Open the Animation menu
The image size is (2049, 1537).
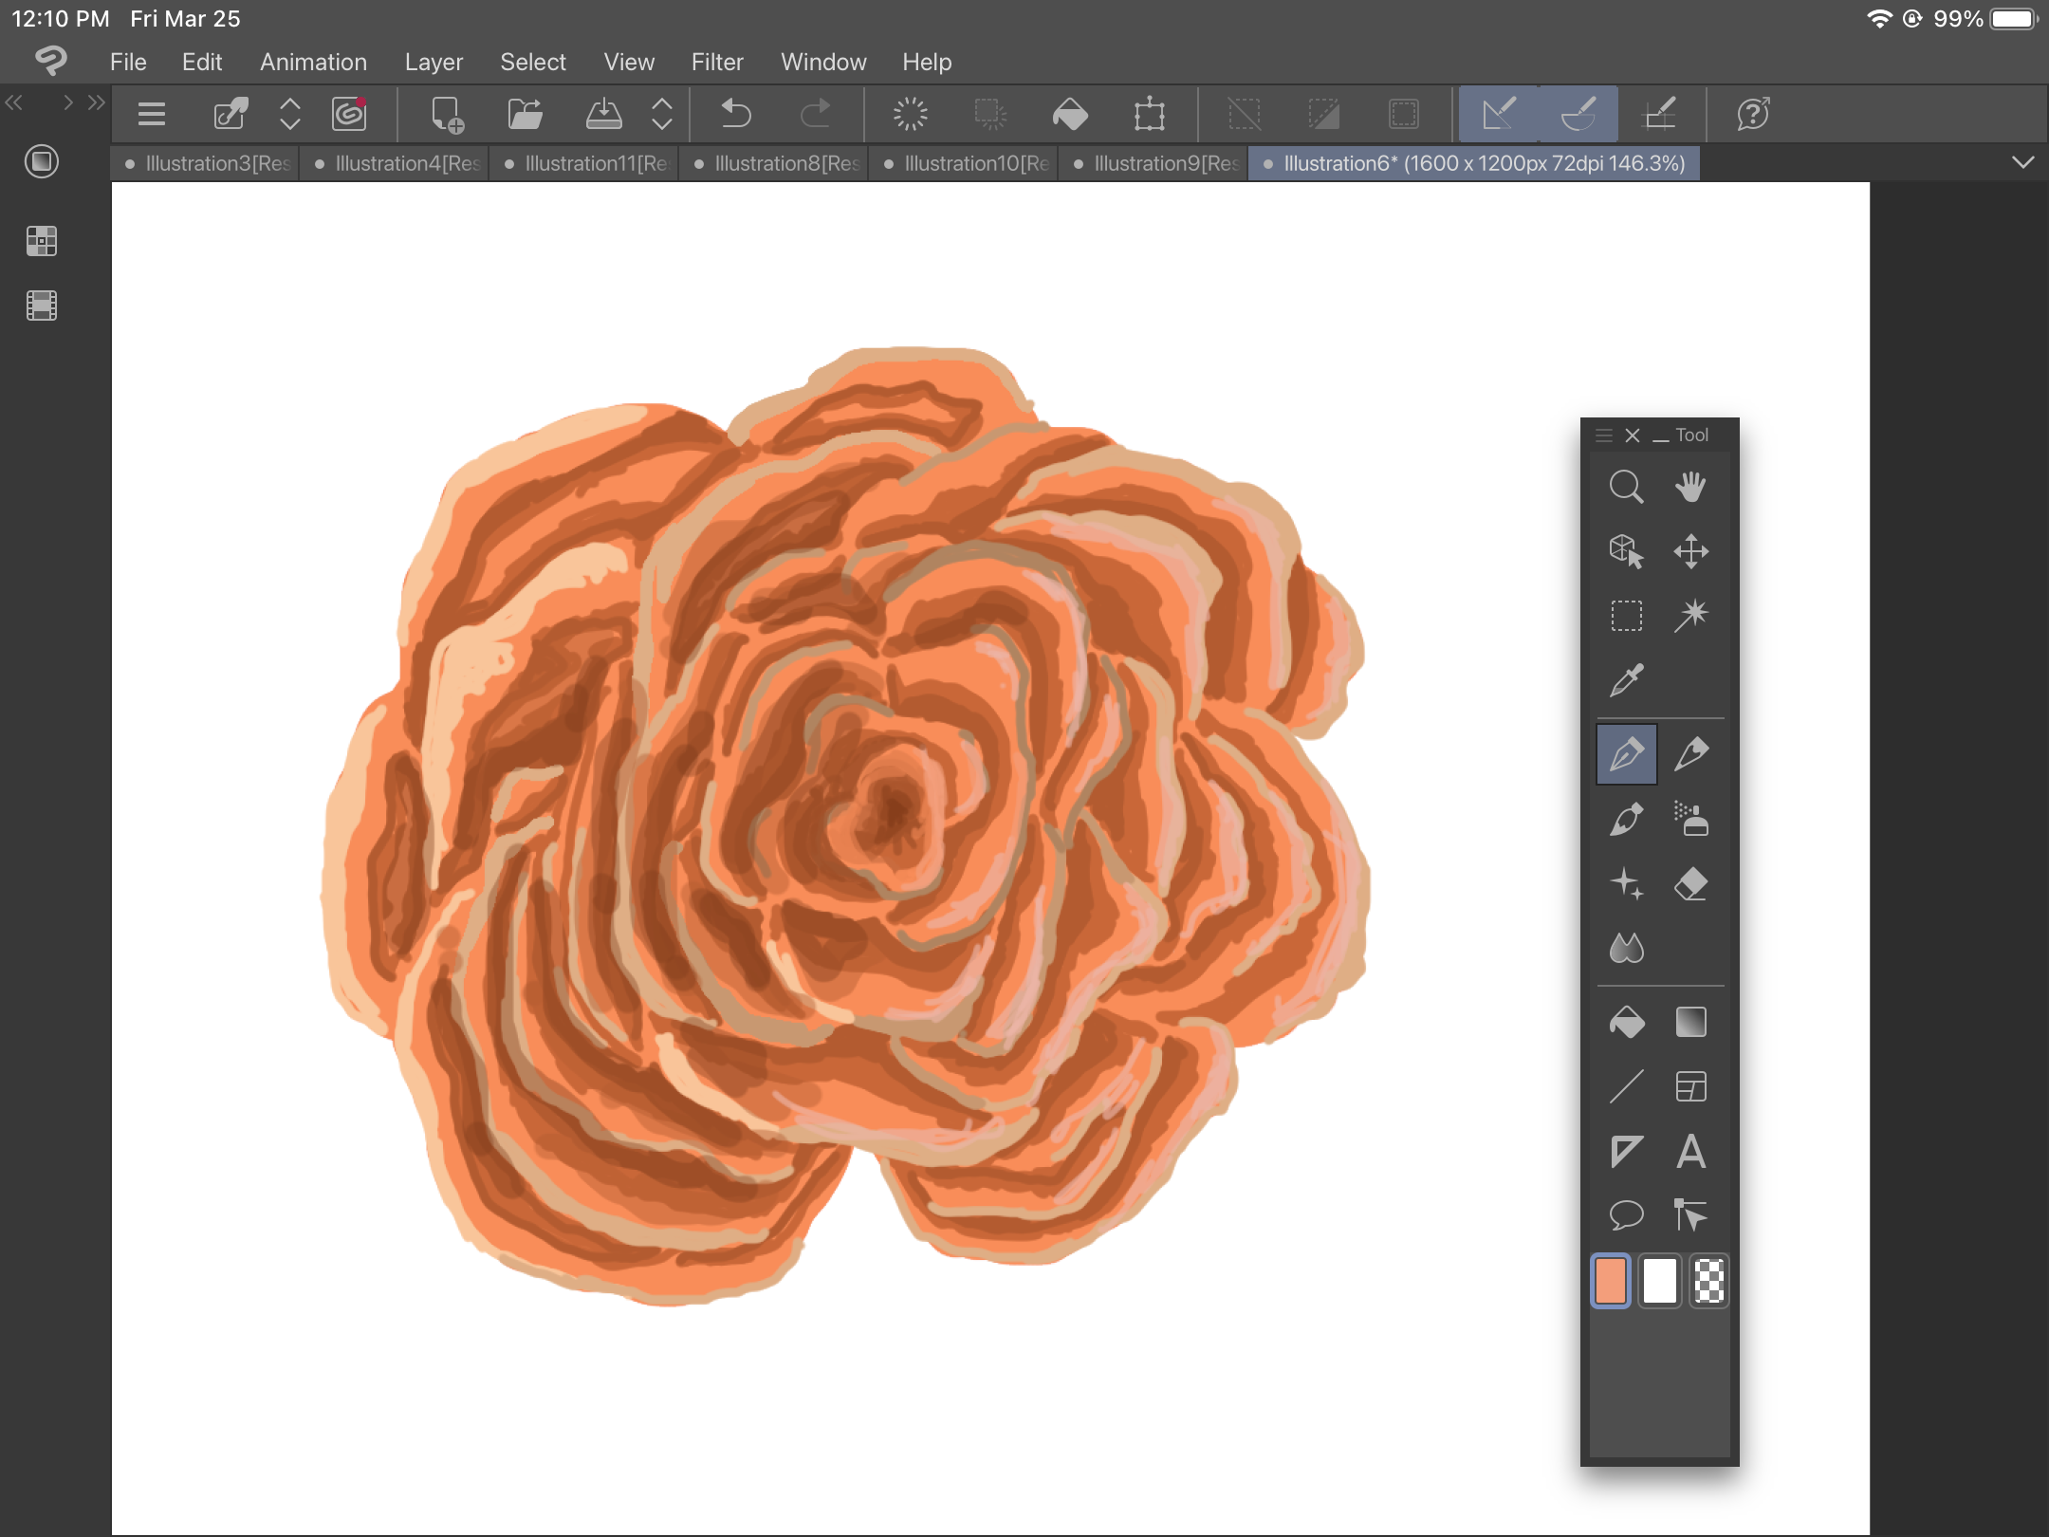313,62
